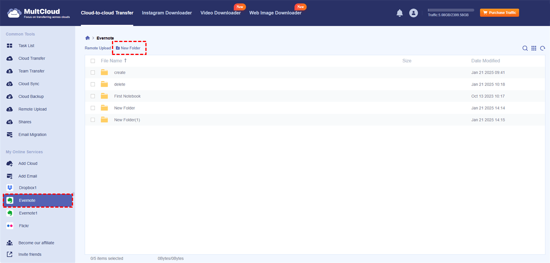The width and height of the screenshot is (550, 263).
Task: Click the Dropbox1 logo icon
Action: coord(10,188)
